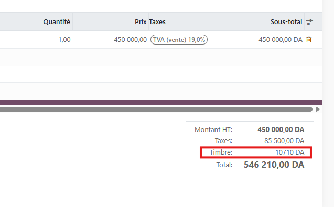Sort by the Sous-total column header
Image resolution: width=334 pixels, height=207 pixels.
(x=286, y=21)
